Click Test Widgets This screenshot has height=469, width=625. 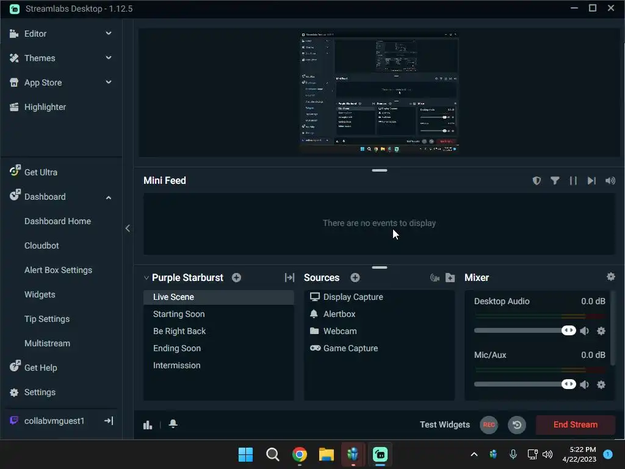pos(444,425)
